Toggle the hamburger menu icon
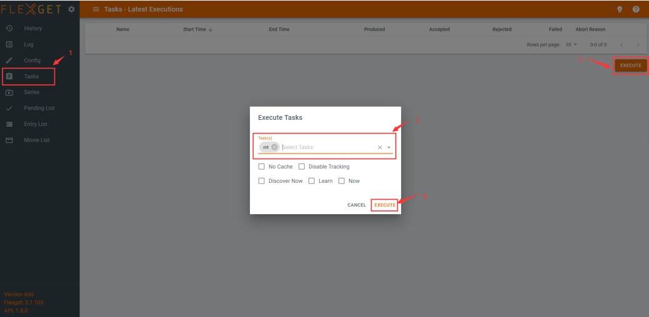Image resolution: width=649 pixels, height=317 pixels. pyautogui.click(x=96, y=9)
